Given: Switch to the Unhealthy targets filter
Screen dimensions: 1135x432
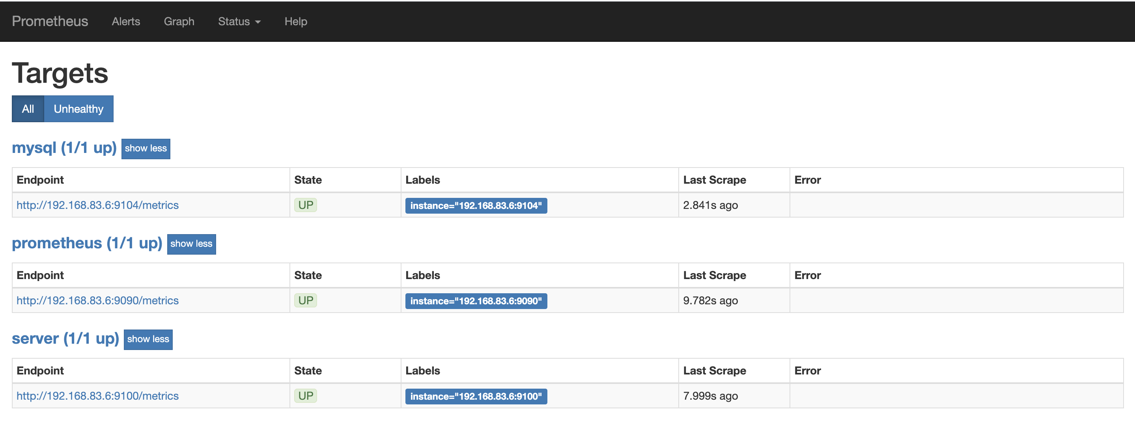Looking at the screenshot, I should click(x=78, y=109).
